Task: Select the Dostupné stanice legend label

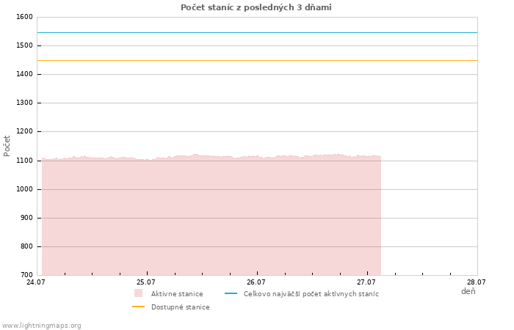Action: tap(181, 307)
